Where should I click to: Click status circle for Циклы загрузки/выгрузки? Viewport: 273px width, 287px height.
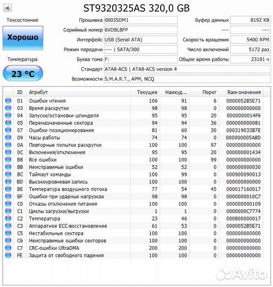pos(8,211)
